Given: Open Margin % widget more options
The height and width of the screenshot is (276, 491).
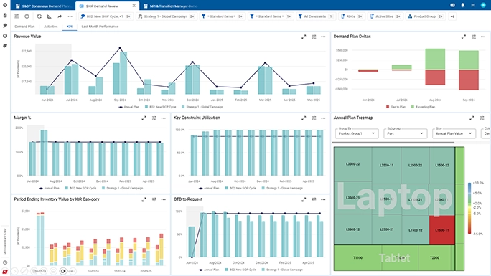Looking at the screenshot, I should 164,118.
